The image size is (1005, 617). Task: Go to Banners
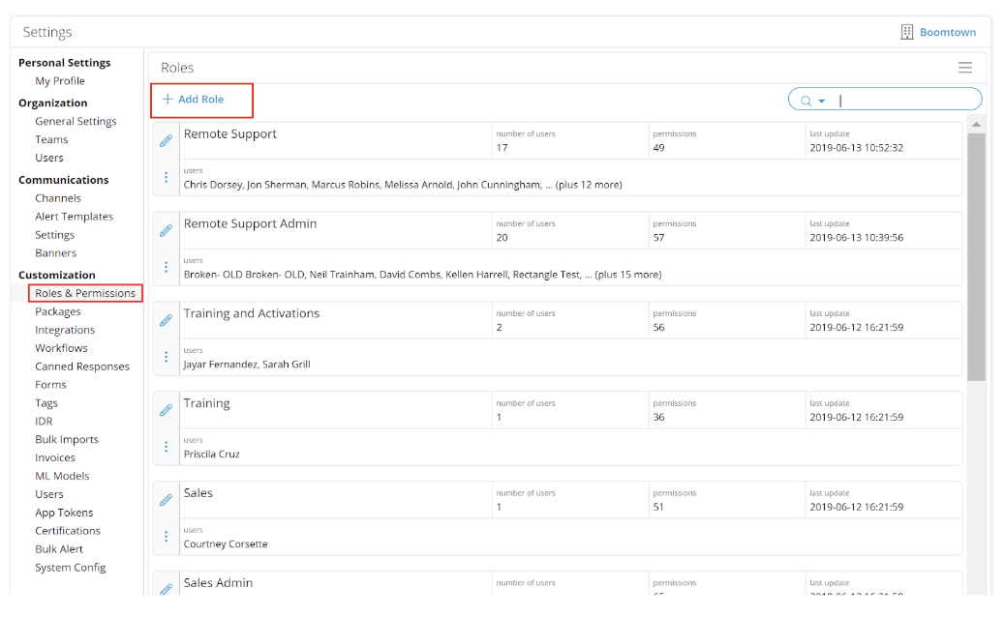pos(55,252)
